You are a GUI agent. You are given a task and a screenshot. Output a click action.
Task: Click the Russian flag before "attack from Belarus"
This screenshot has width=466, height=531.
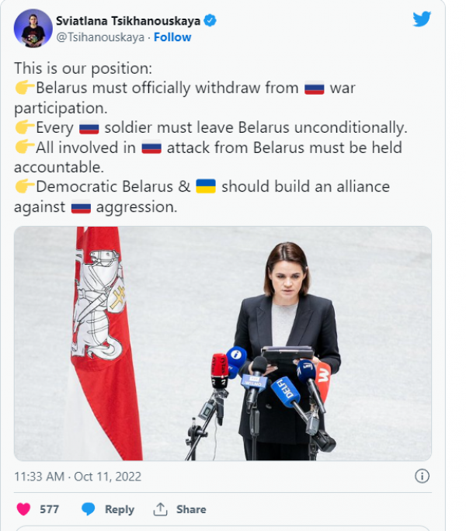(151, 147)
